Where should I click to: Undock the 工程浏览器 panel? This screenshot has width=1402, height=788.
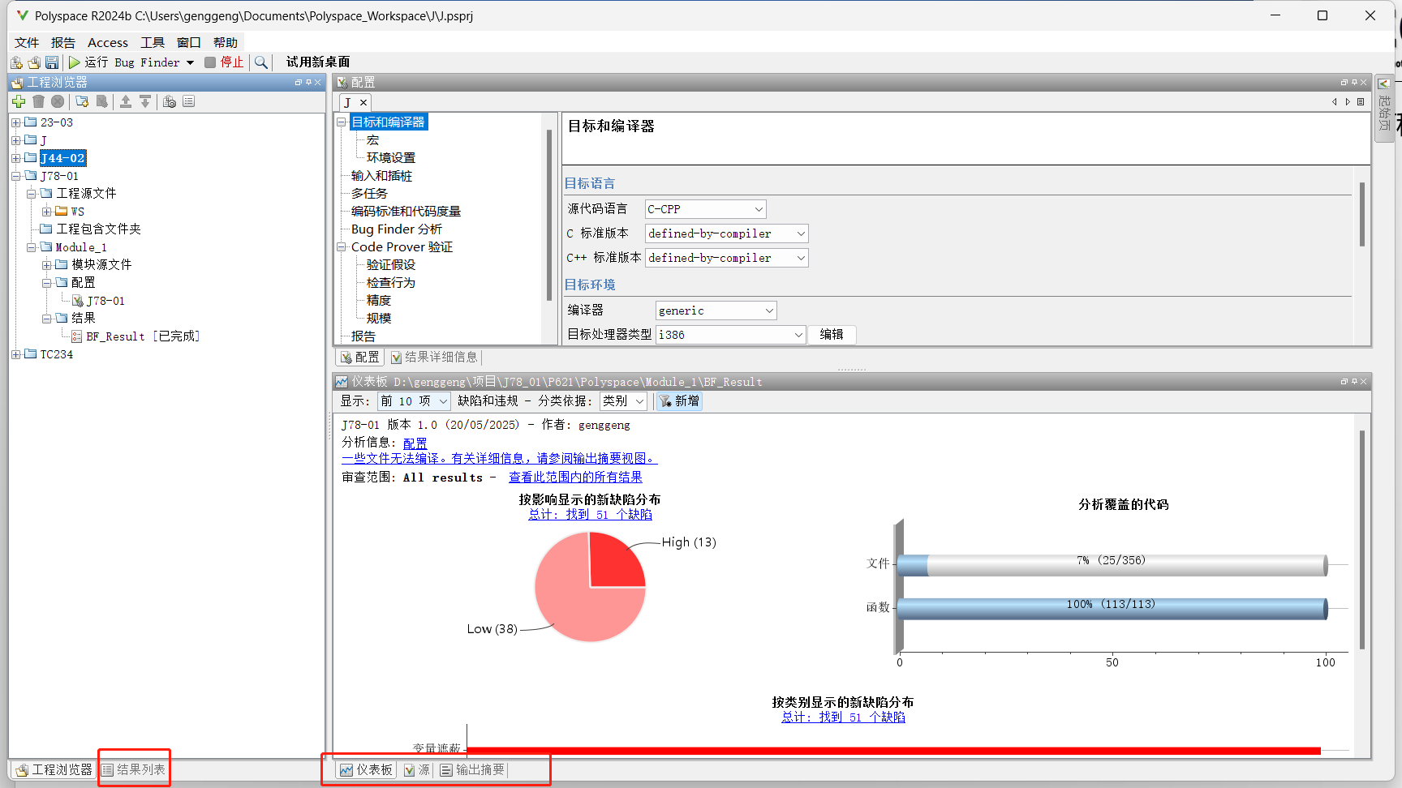(299, 82)
